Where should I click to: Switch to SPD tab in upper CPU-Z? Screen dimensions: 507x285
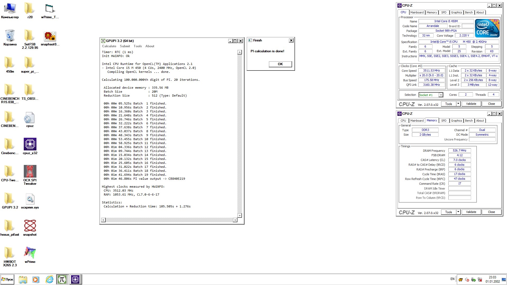[x=444, y=12]
